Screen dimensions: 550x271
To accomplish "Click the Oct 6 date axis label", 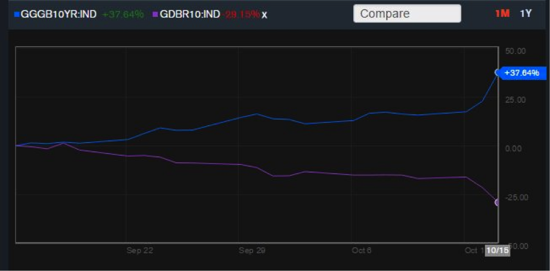I will click(x=362, y=250).
